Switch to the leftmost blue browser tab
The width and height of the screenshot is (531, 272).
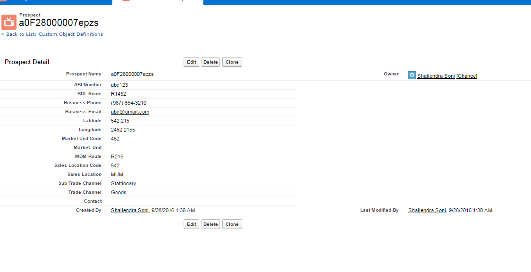point(47,2)
